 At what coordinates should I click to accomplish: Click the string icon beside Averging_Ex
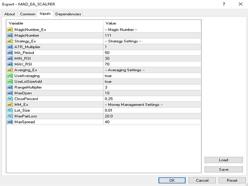(x=10, y=70)
